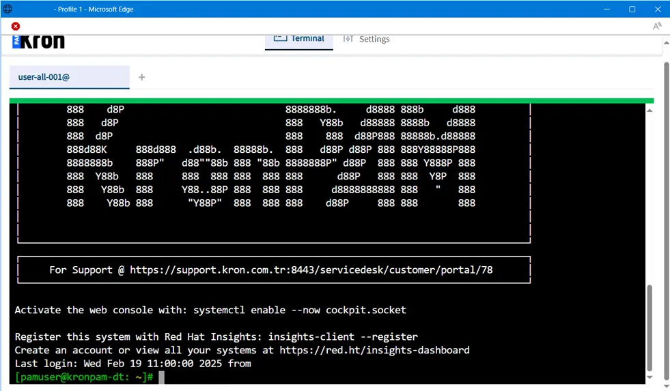This screenshot has width=670, height=391.
Task: Close the Microsoft Edge window
Action: pyautogui.click(x=658, y=9)
